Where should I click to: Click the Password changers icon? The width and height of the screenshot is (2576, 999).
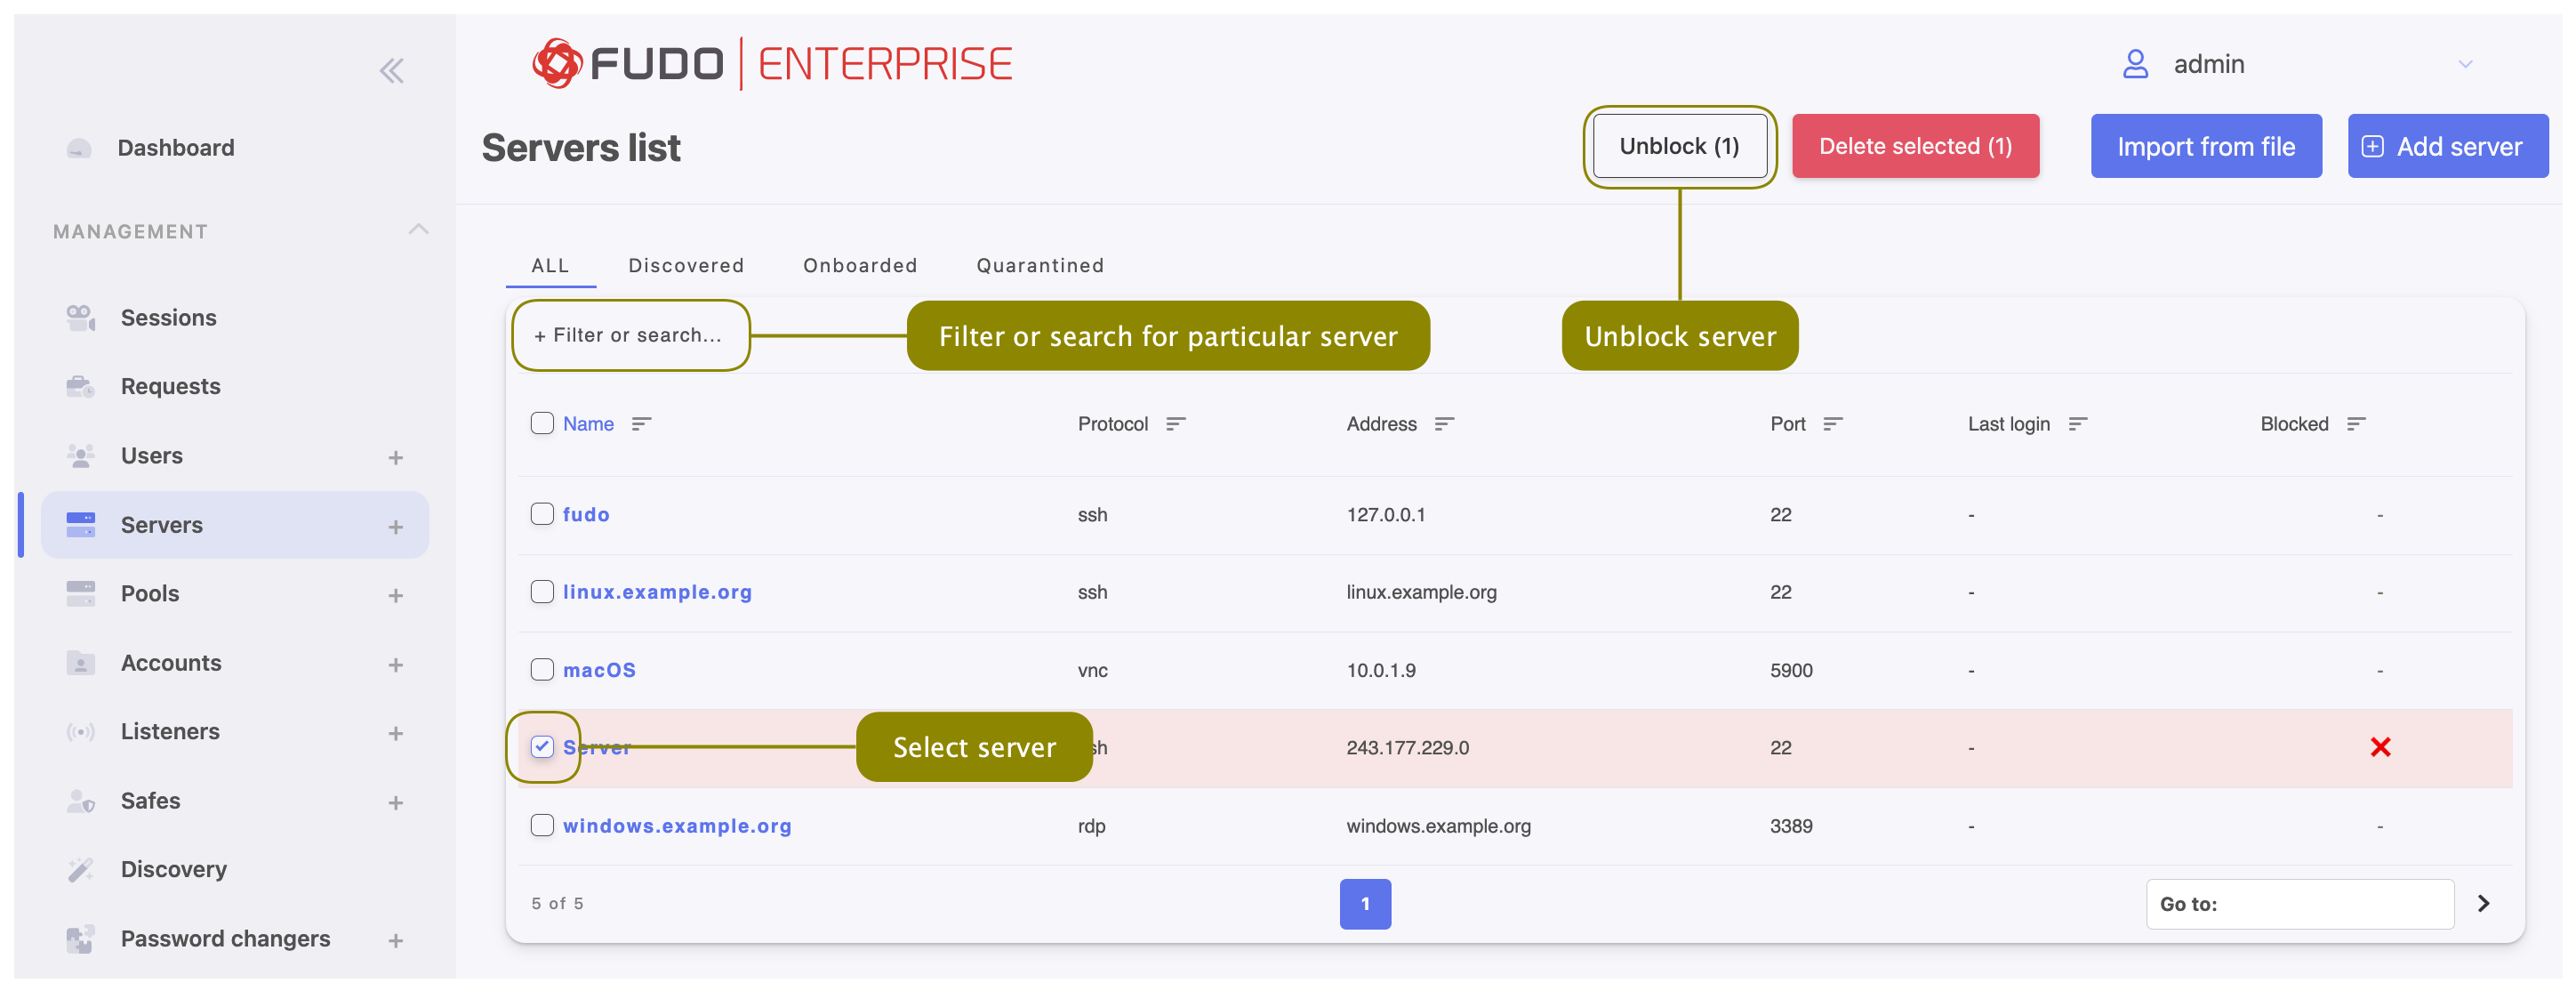tap(80, 939)
